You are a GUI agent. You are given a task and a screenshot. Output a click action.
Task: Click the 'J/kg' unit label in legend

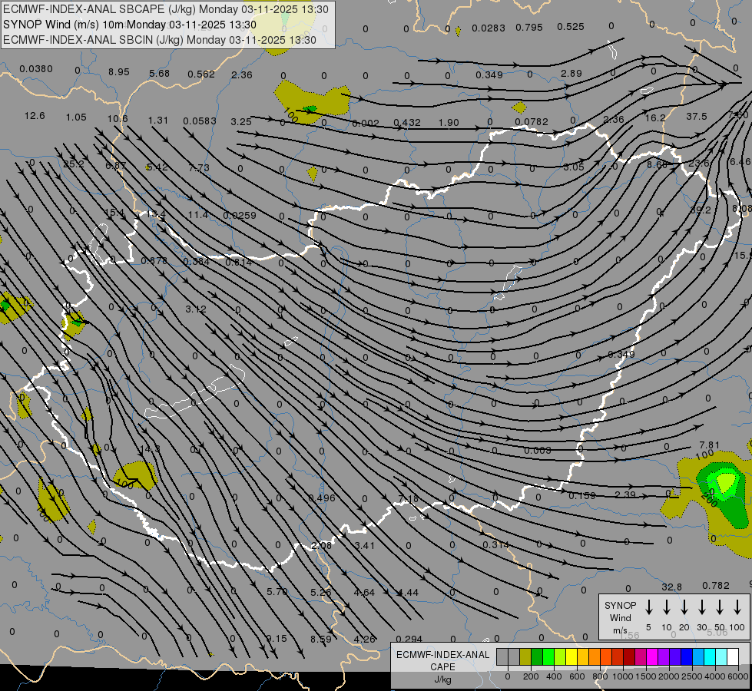coord(442,679)
